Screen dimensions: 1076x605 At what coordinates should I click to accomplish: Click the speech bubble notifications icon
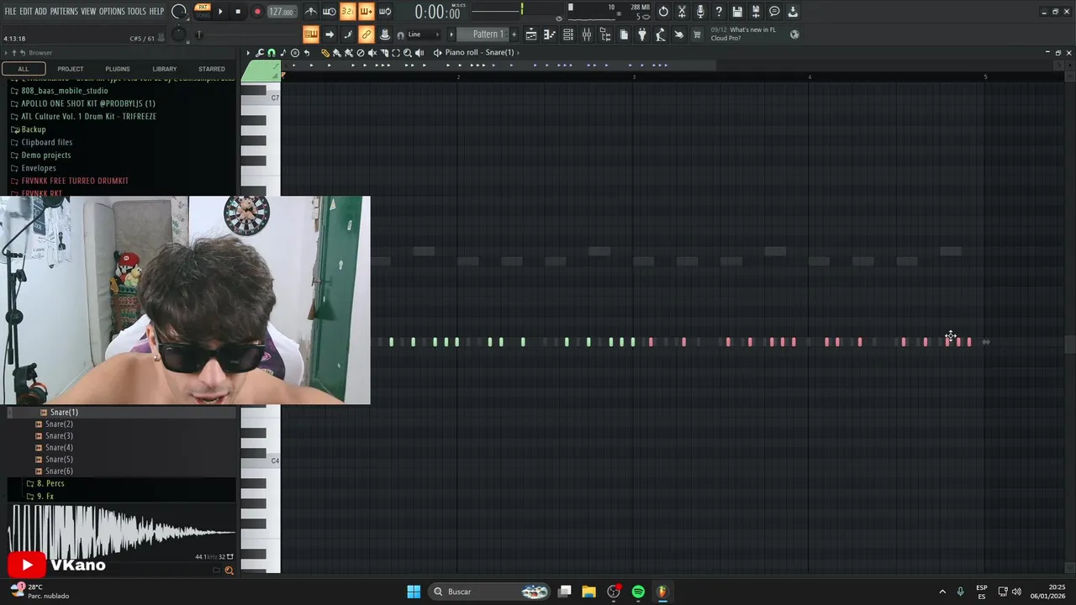pyautogui.click(x=774, y=12)
